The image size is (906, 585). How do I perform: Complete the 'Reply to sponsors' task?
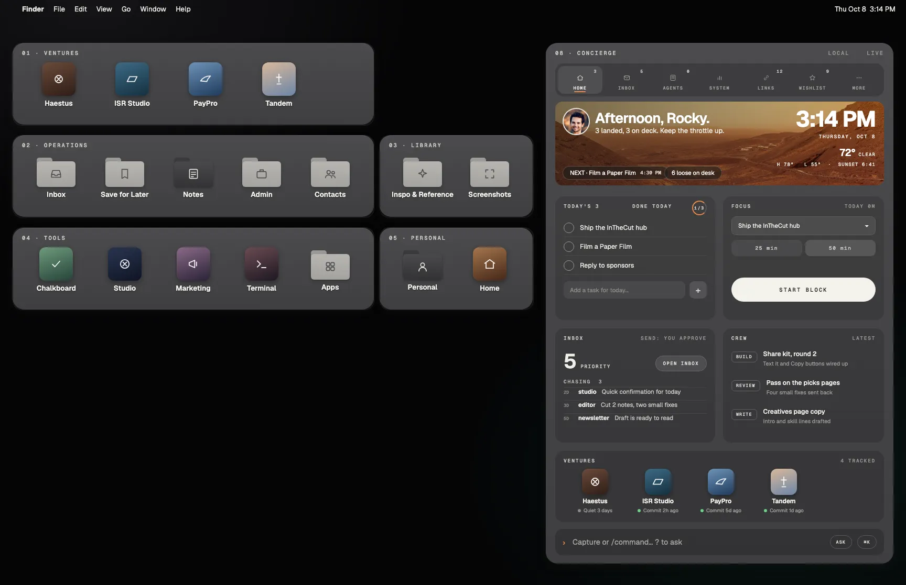[x=569, y=266]
